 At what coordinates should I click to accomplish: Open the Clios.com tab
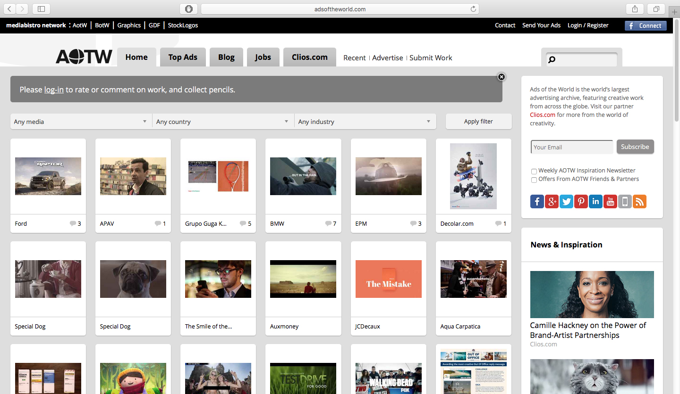click(310, 57)
